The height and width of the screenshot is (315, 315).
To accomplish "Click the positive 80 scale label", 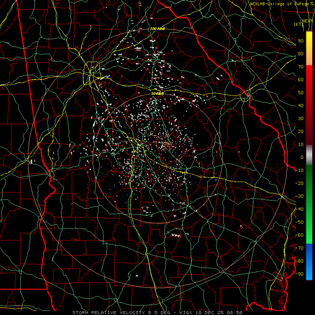I will 301,54.
